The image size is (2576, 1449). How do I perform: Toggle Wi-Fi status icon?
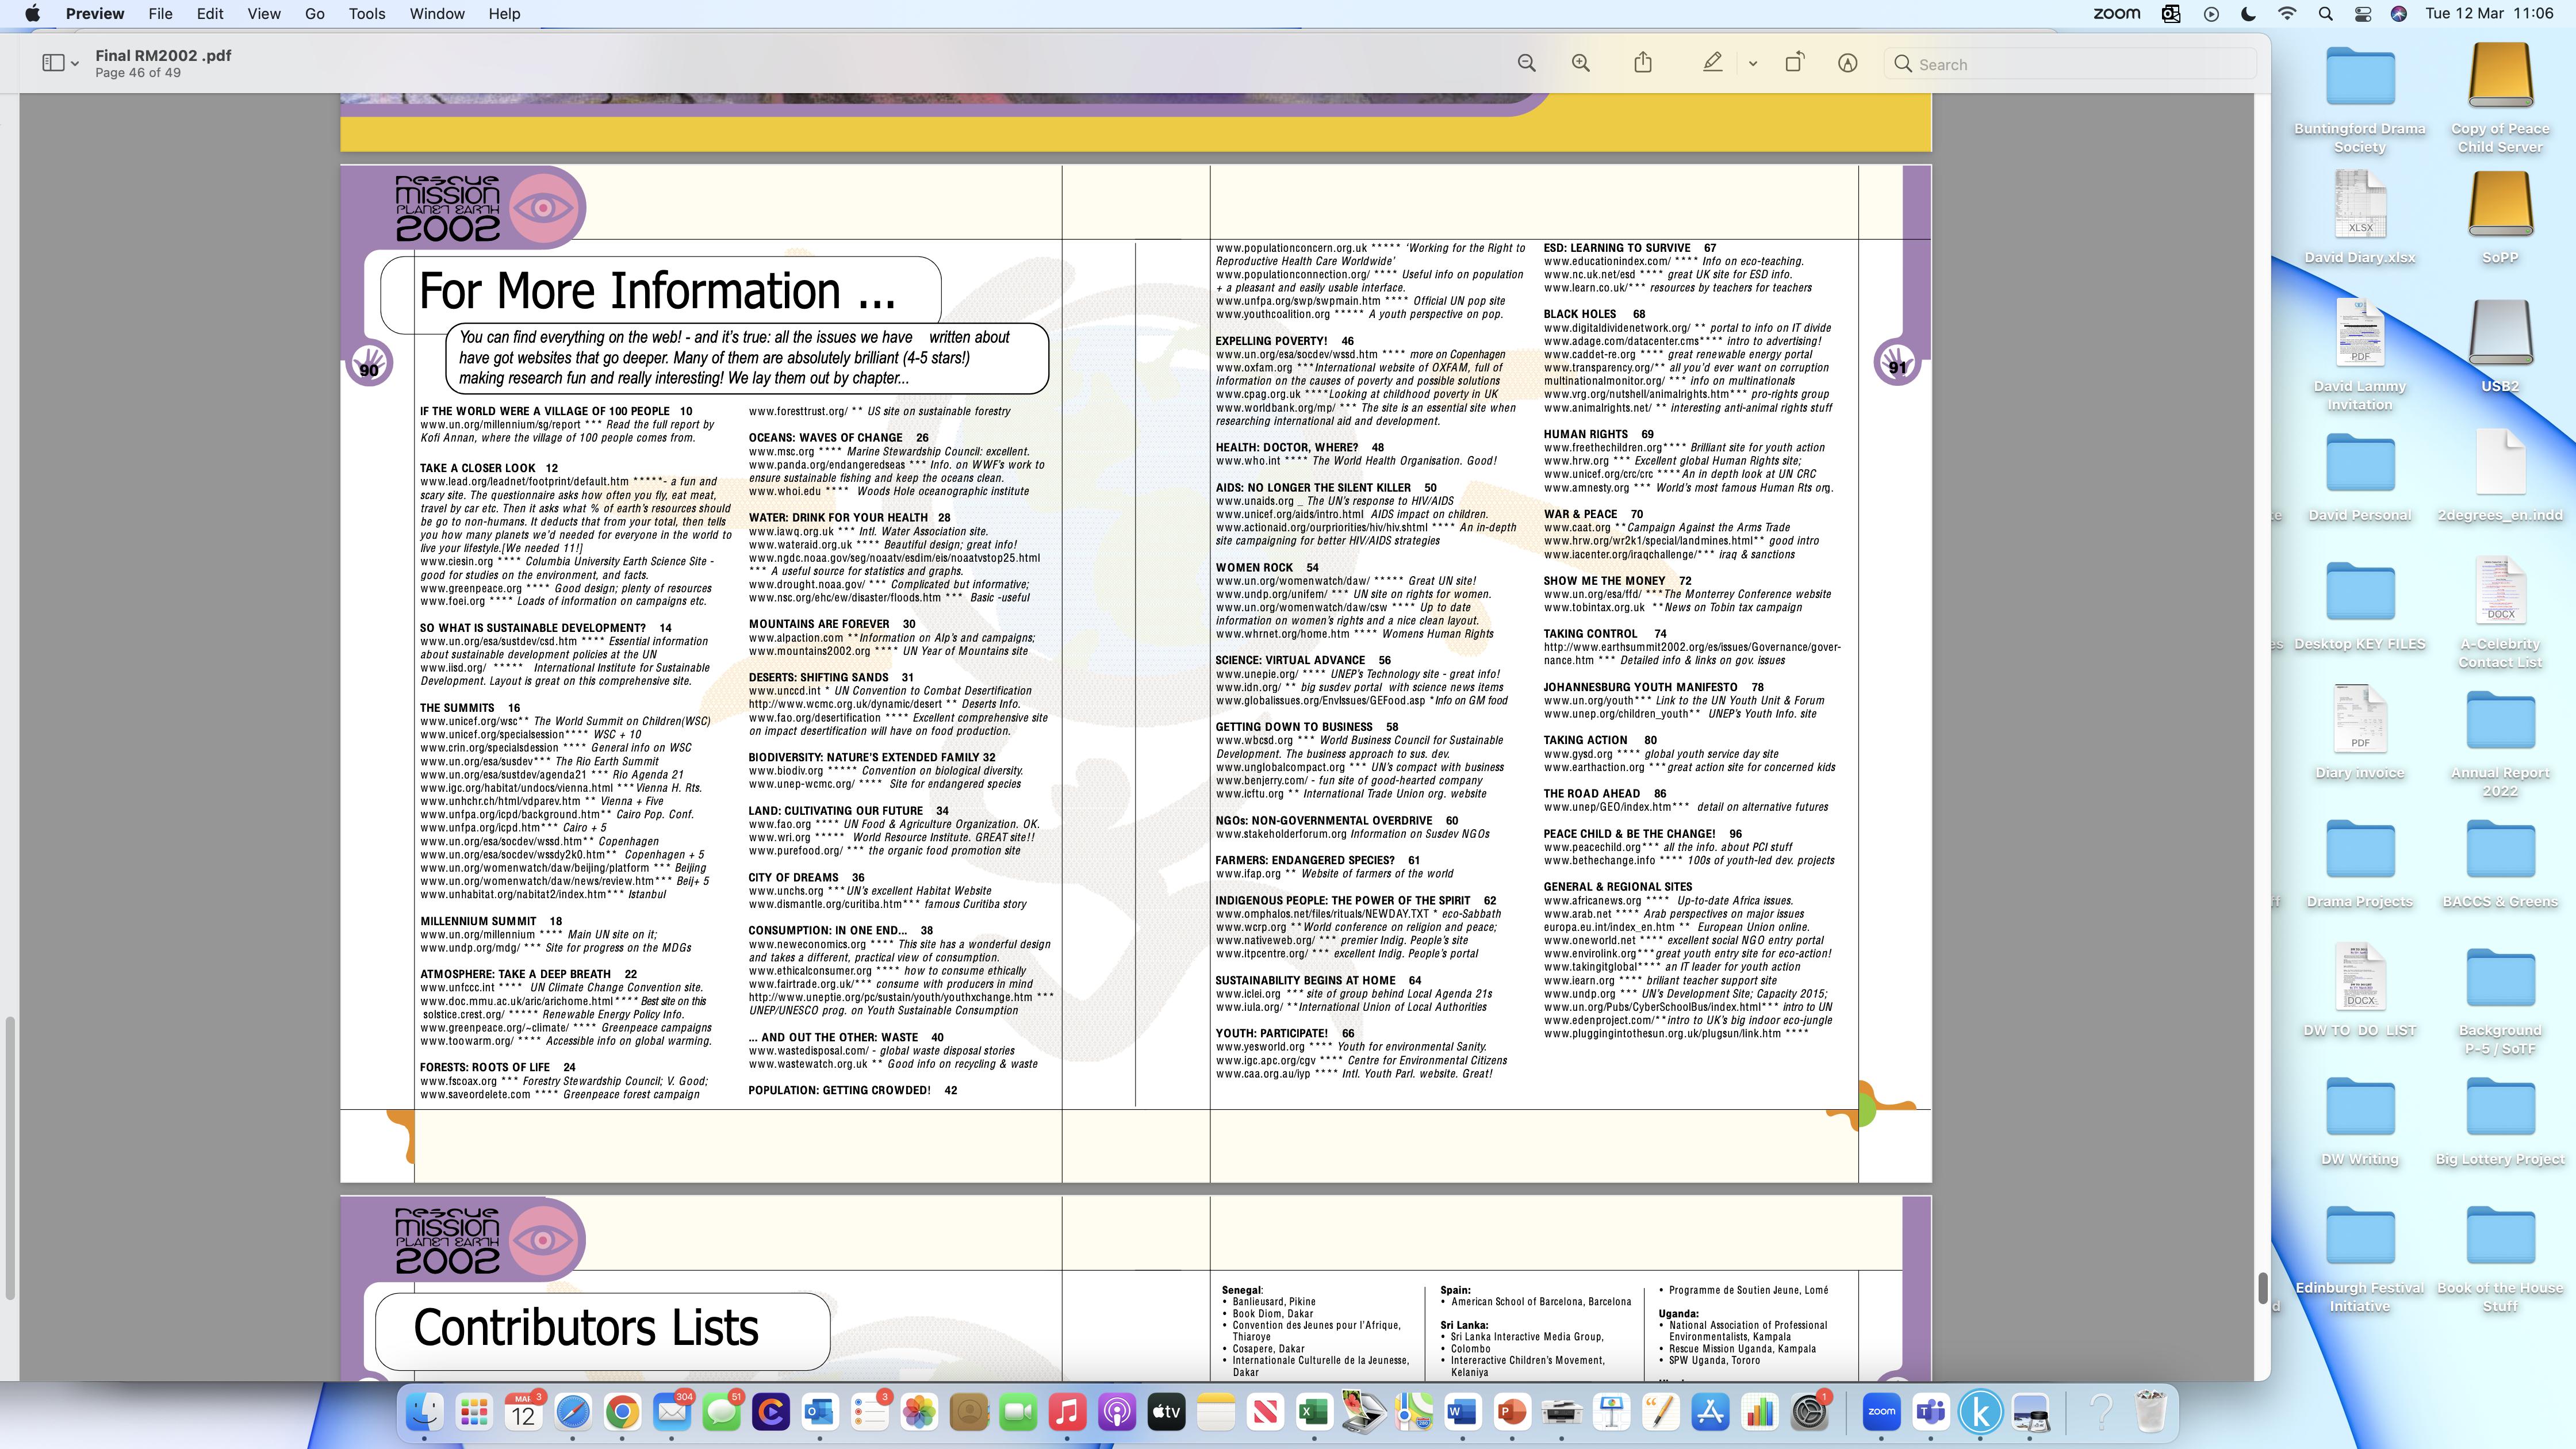pyautogui.click(x=2287, y=14)
